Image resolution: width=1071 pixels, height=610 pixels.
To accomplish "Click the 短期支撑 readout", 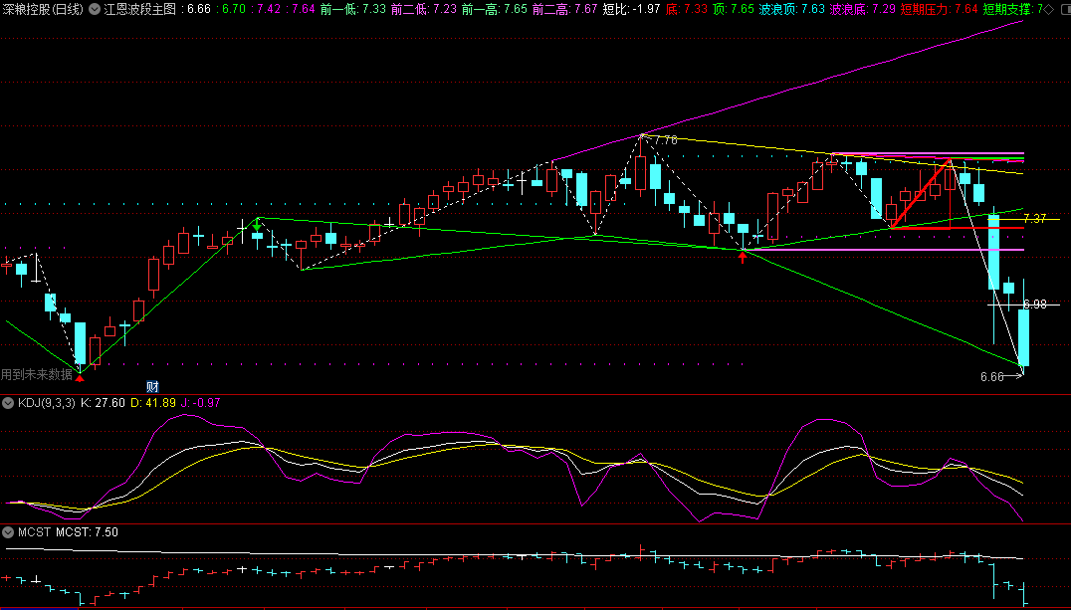I will pyautogui.click(x=1011, y=10).
